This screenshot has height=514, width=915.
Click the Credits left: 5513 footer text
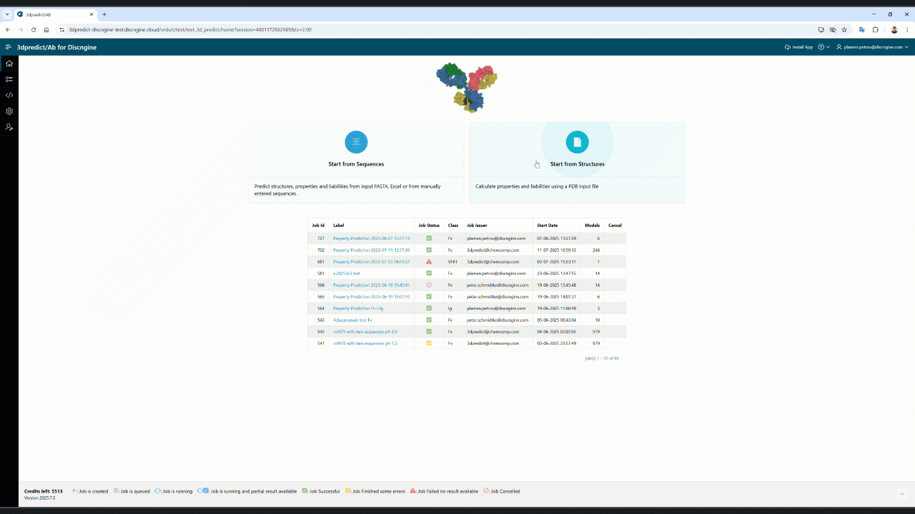[x=44, y=491]
